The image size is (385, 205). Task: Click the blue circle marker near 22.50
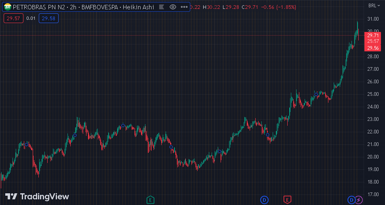pos(123,126)
